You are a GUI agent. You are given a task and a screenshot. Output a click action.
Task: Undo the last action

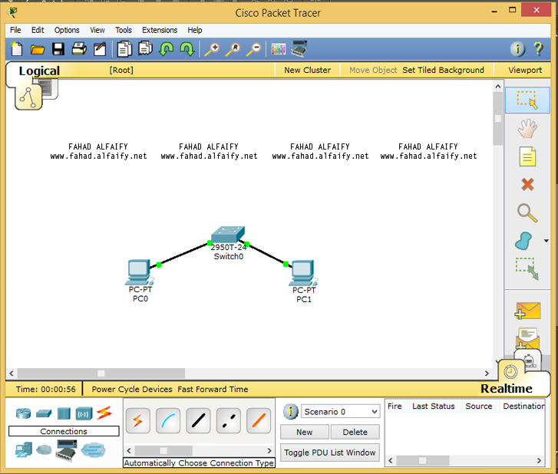tap(167, 49)
